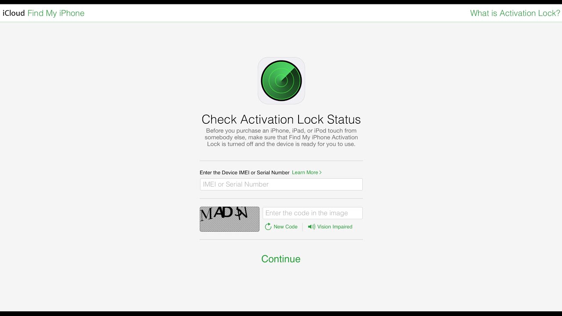Request a New Code via its text label
The image size is (562, 316).
[x=285, y=227]
